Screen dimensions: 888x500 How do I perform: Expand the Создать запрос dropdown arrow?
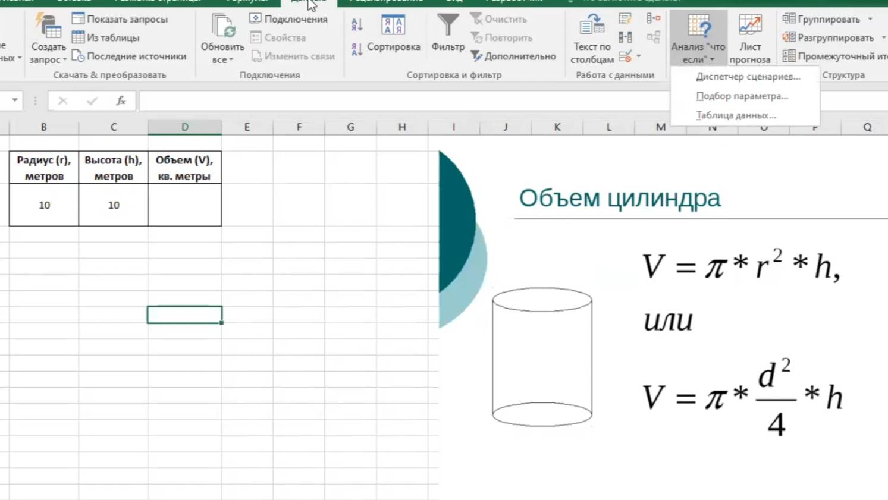(64, 59)
